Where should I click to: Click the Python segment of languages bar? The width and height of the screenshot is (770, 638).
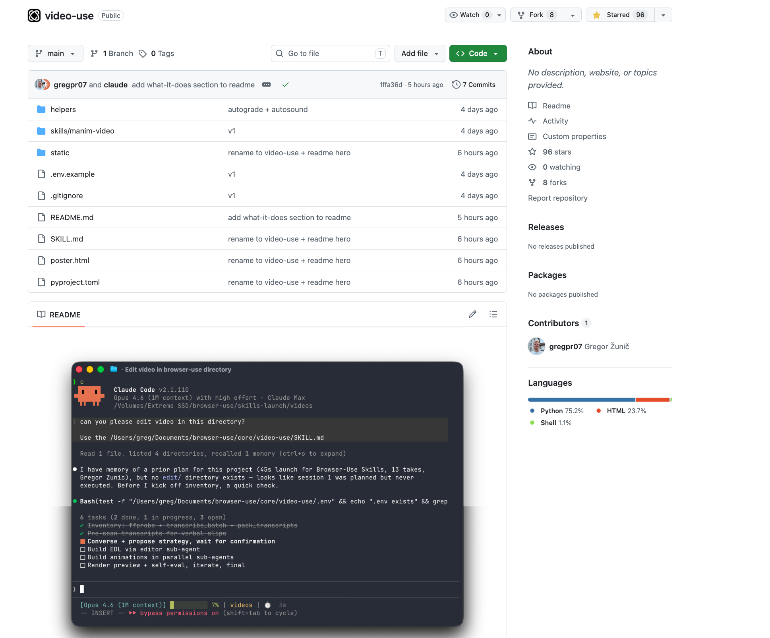pos(581,400)
